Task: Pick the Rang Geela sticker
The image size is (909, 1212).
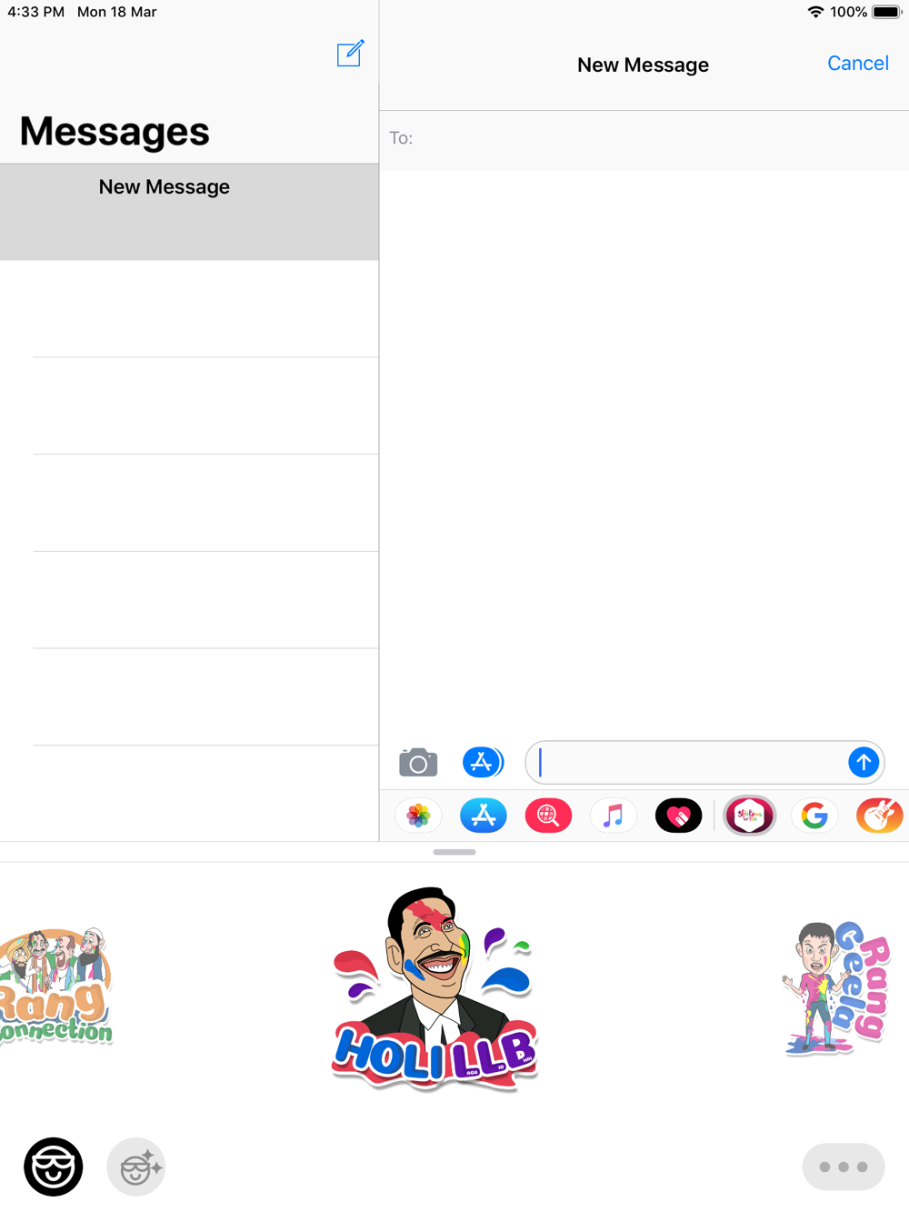Action: click(836, 988)
